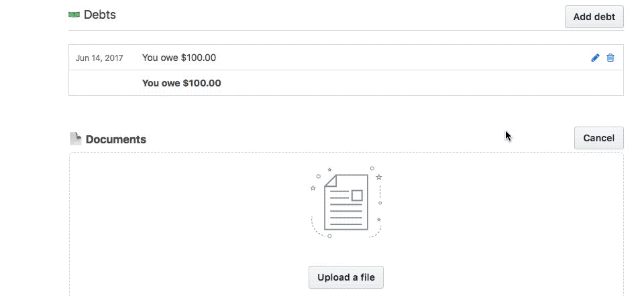Image resolution: width=644 pixels, height=296 pixels.
Task: Click the star at illustration's upper right
Action: 379,177
